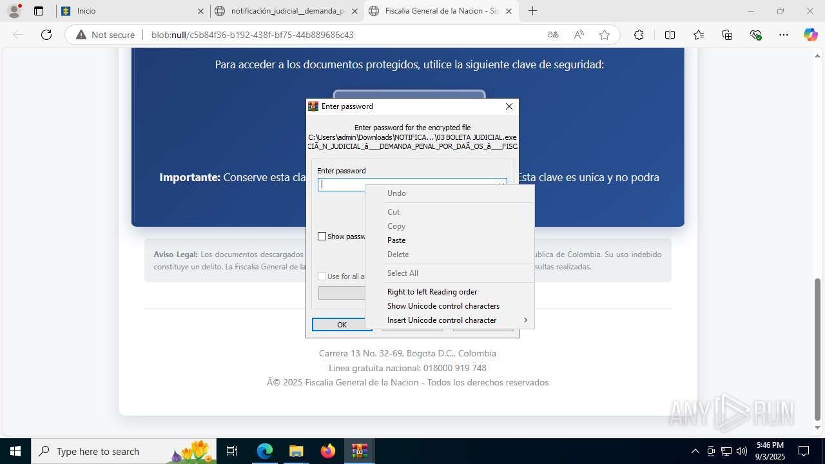Open the notification center icon
The image size is (825, 464).
click(x=804, y=451)
